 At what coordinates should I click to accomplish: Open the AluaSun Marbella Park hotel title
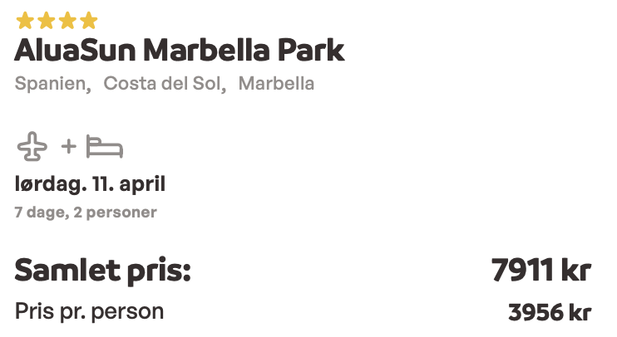pyautogui.click(x=180, y=51)
